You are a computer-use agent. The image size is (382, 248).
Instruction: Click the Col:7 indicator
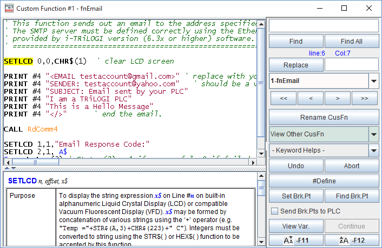pos(343,53)
